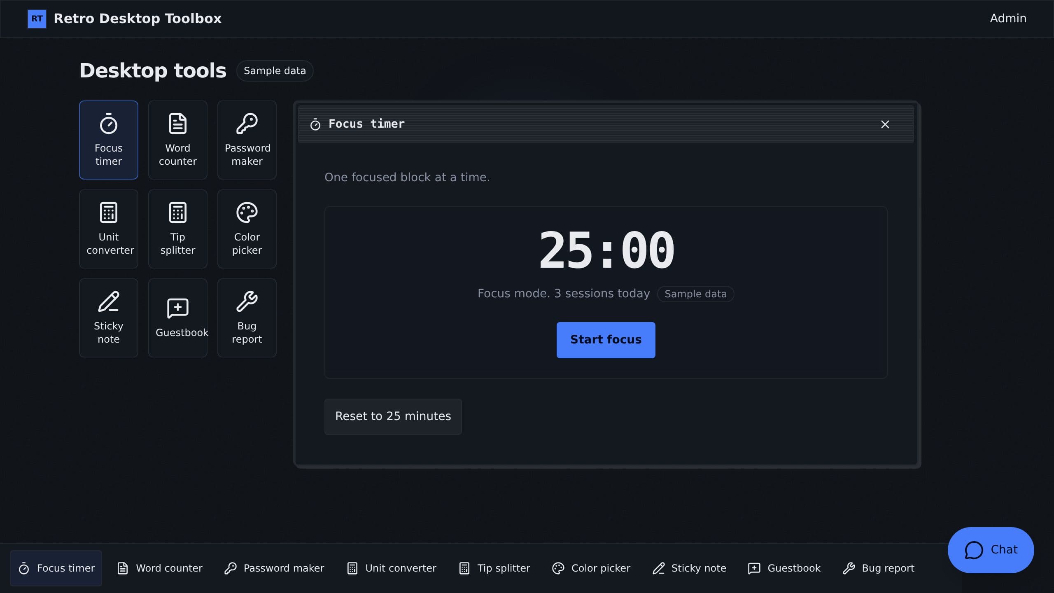Open the Word counter tile in tools grid
The width and height of the screenshot is (1054, 593).
tap(177, 140)
